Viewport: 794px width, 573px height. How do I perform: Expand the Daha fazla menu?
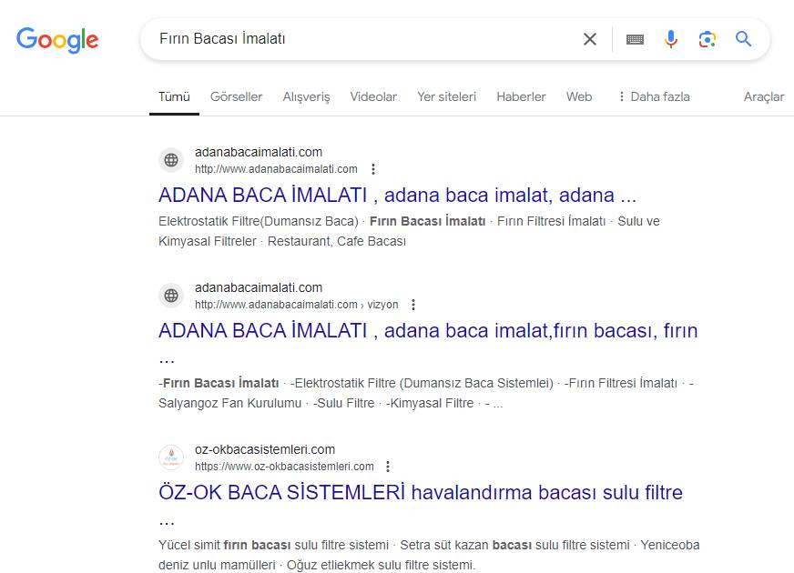[653, 96]
